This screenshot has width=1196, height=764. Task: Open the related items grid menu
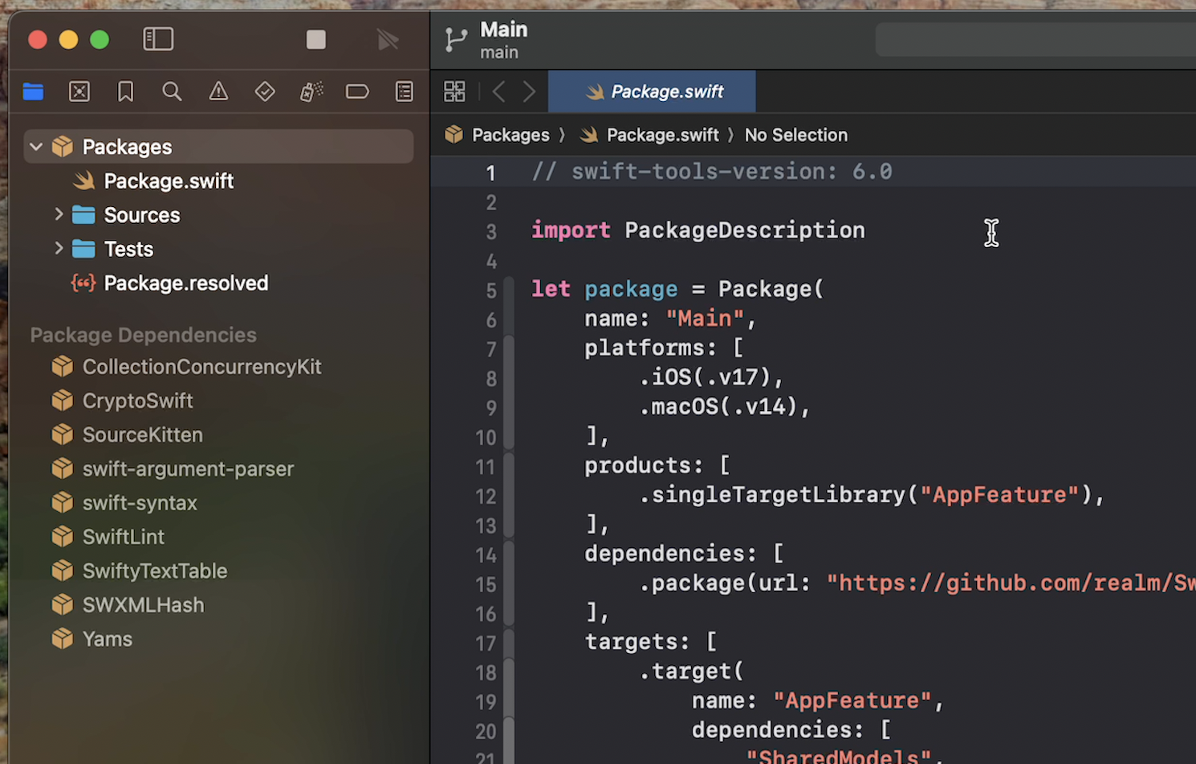[454, 92]
